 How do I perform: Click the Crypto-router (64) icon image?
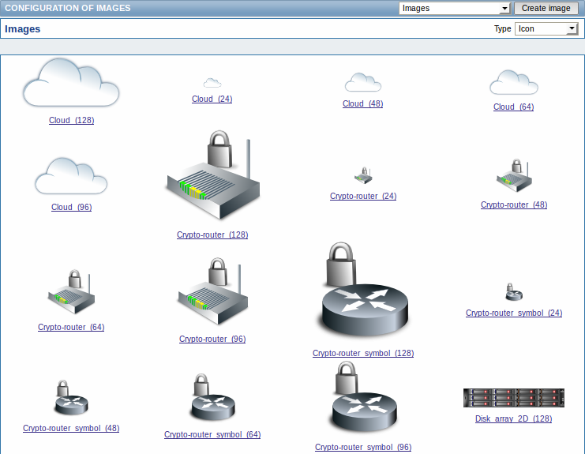point(71,291)
